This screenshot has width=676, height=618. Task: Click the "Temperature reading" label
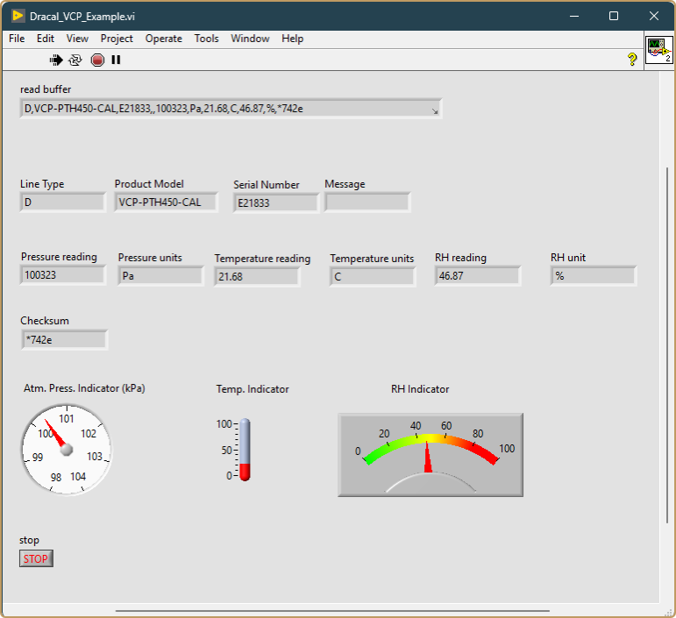(x=262, y=259)
